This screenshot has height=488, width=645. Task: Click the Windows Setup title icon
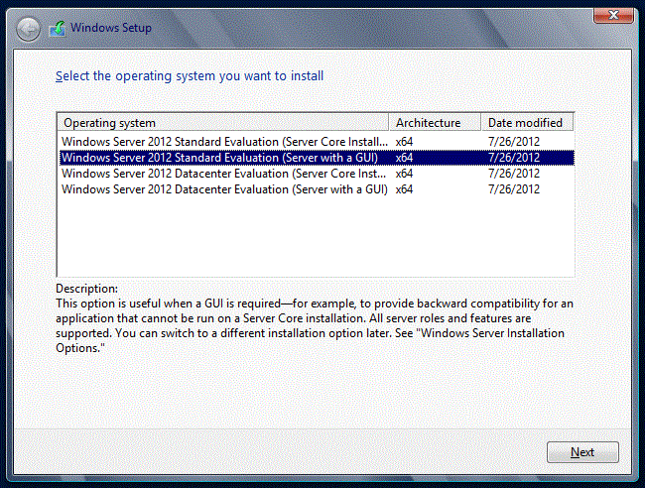[x=58, y=29]
